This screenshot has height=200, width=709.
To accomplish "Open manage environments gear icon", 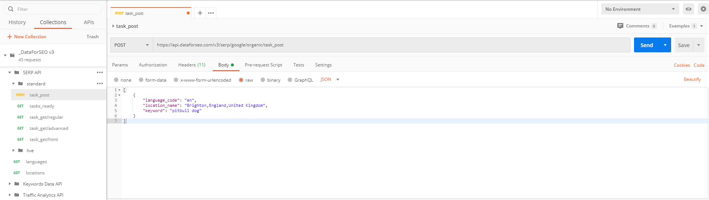I will [703, 9].
